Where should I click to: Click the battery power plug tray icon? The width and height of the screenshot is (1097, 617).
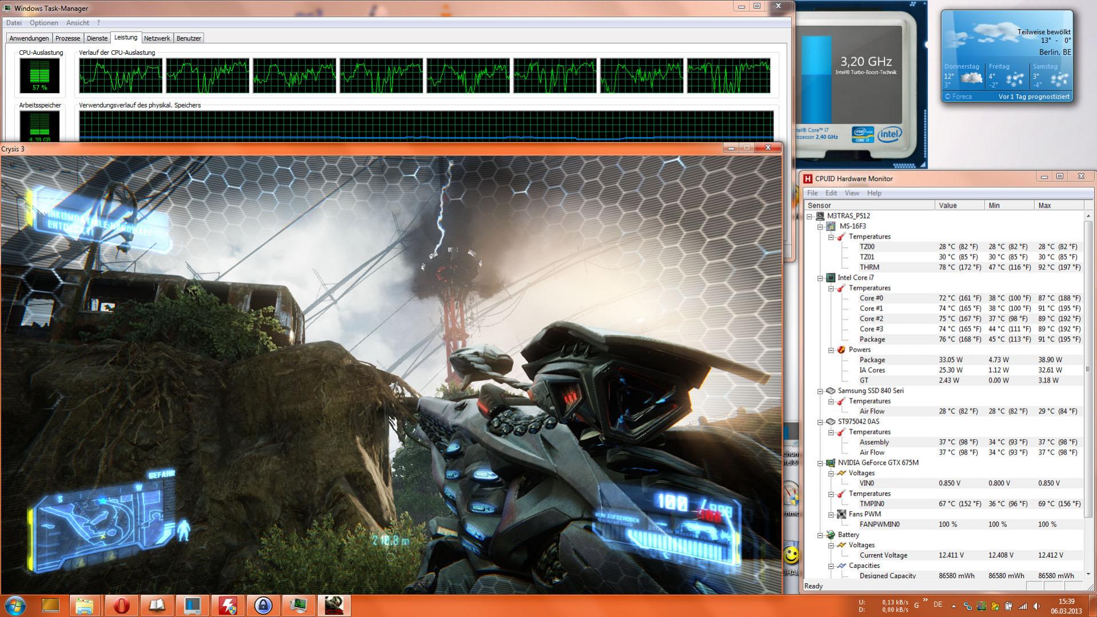(x=1009, y=606)
